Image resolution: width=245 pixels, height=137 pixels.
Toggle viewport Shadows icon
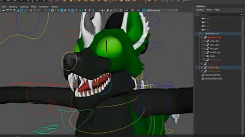[x=80, y=10]
